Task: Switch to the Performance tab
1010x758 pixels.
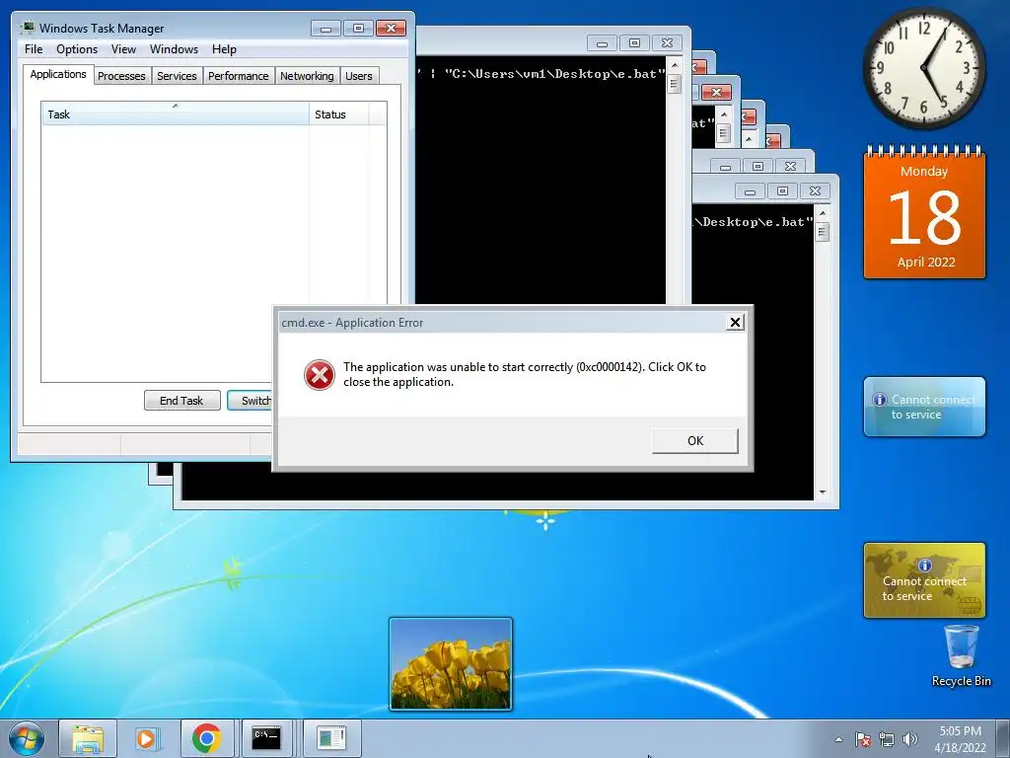Action: [239, 76]
